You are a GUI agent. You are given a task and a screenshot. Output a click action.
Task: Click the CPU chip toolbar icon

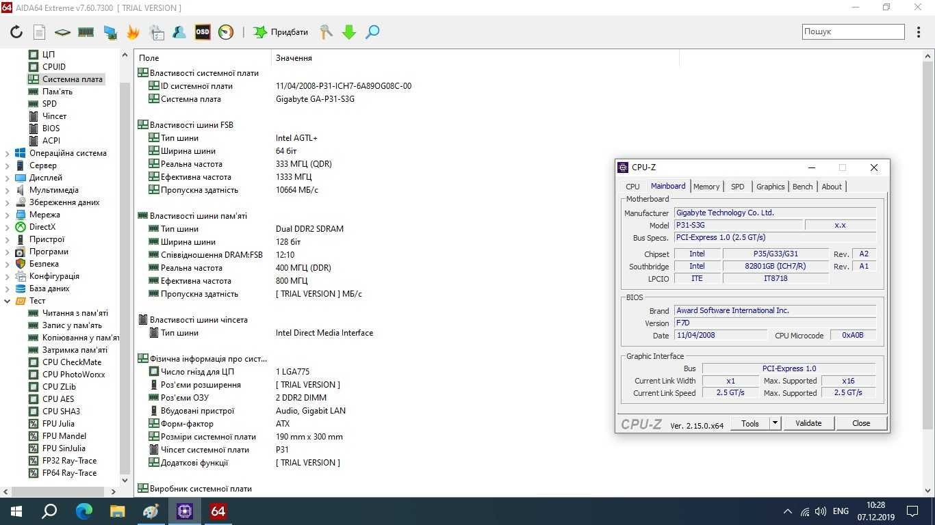point(62,32)
